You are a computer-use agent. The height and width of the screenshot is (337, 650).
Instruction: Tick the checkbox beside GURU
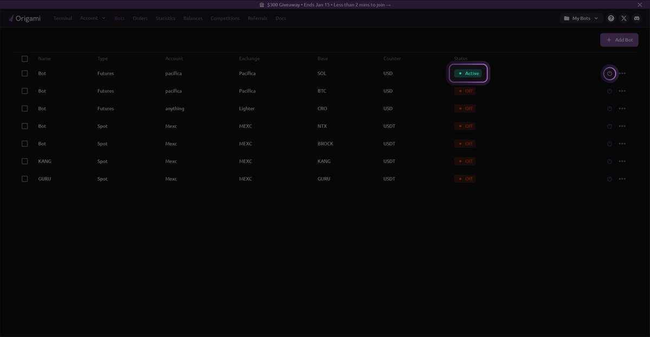pos(24,179)
